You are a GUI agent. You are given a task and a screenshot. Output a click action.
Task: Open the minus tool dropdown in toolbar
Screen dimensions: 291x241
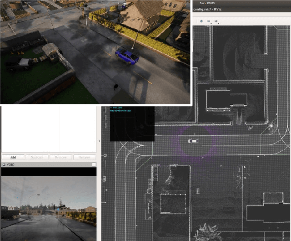[210, 21]
